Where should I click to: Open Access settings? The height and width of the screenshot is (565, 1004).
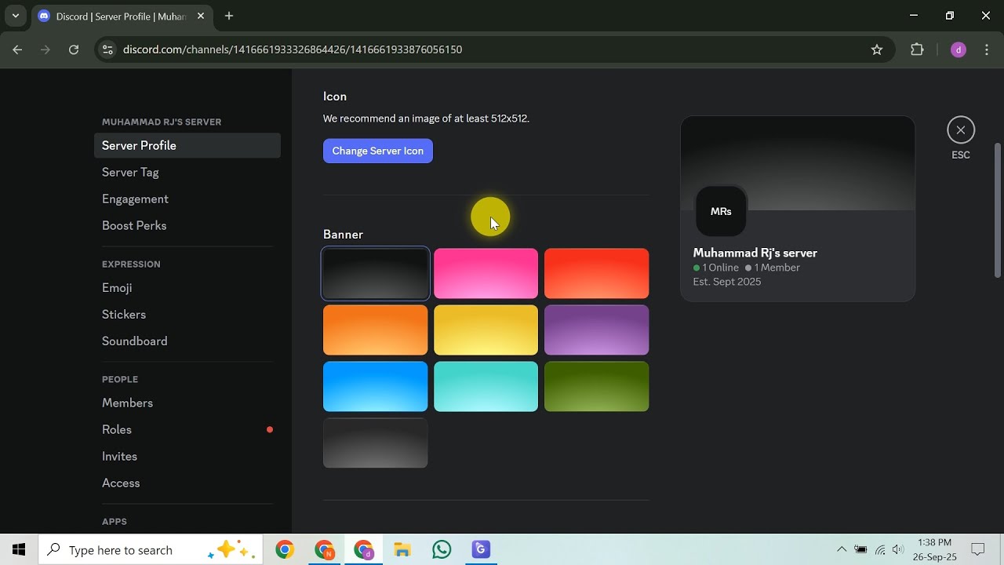click(187, 483)
